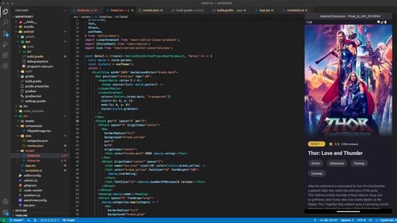Open ClippedImage.tsx in explorer

tap(38, 131)
